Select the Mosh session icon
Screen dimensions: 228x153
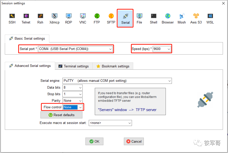181,19
